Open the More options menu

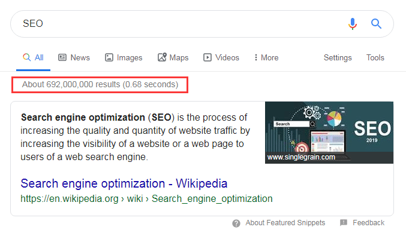point(266,57)
